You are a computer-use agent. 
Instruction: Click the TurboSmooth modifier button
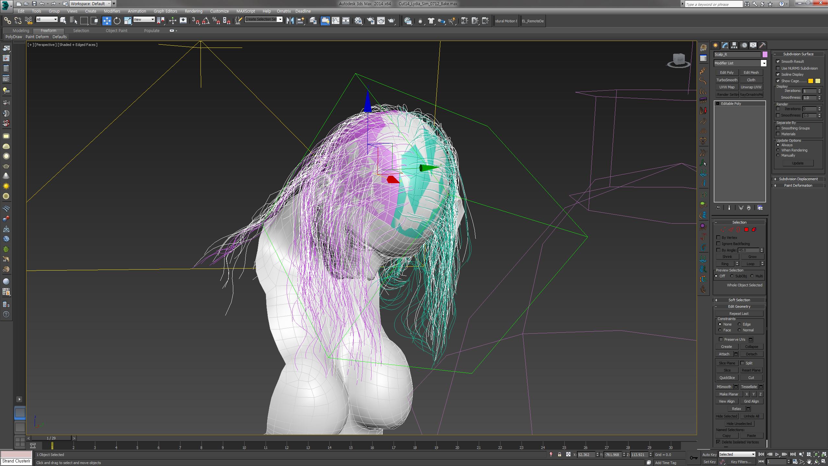coord(727,80)
